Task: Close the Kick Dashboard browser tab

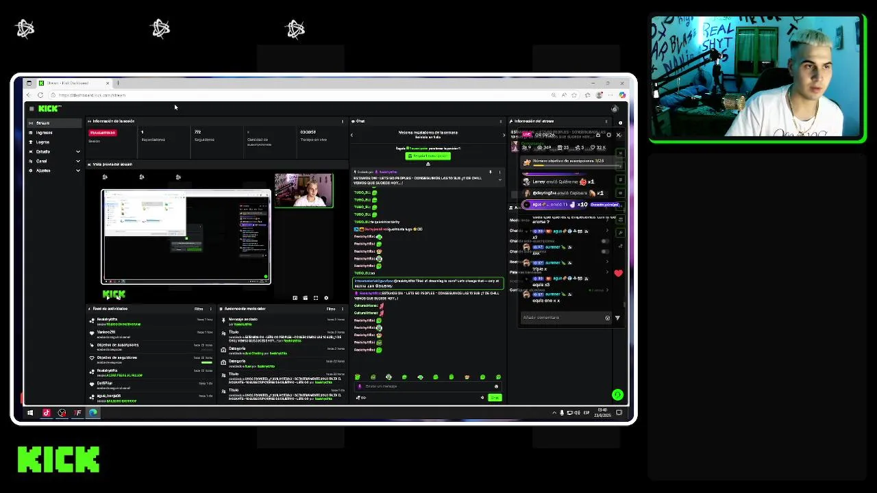Action: pyautogui.click(x=106, y=83)
